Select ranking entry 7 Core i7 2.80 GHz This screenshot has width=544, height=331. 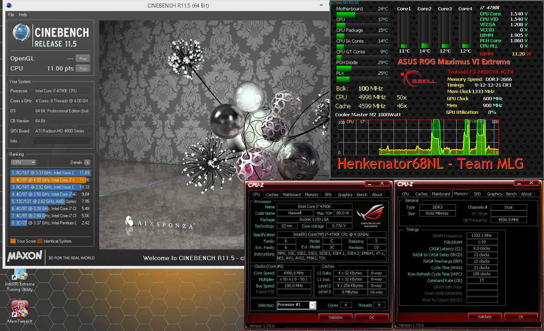click(50, 216)
